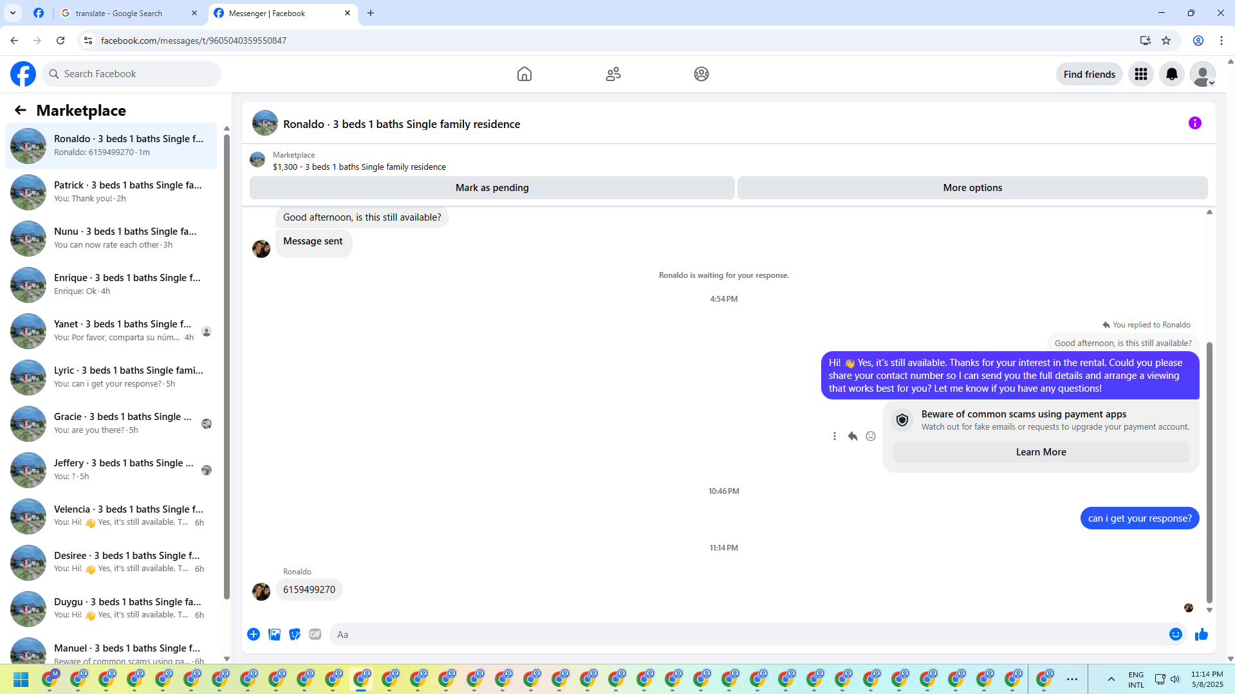This screenshot has width=1235, height=694.
Task: Open the Facebook logo home link
Action: pos(23,74)
